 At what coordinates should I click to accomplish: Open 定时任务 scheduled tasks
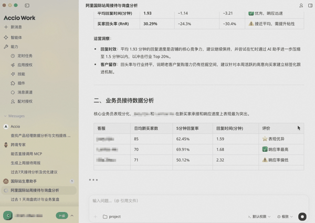click(25, 55)
